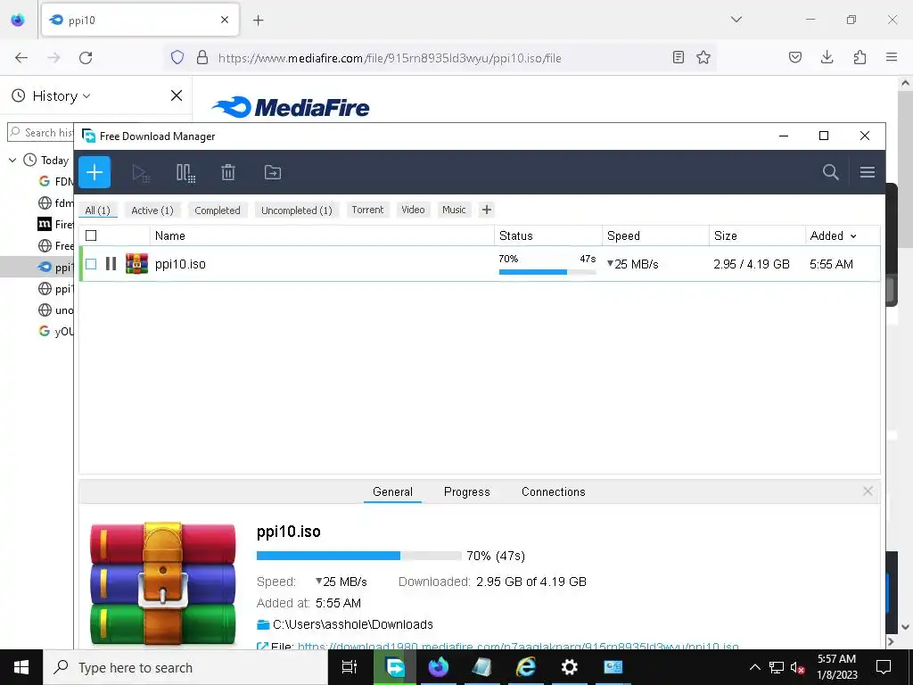Close the History sidebar
The image size is (913, 685).
point(177,95)
